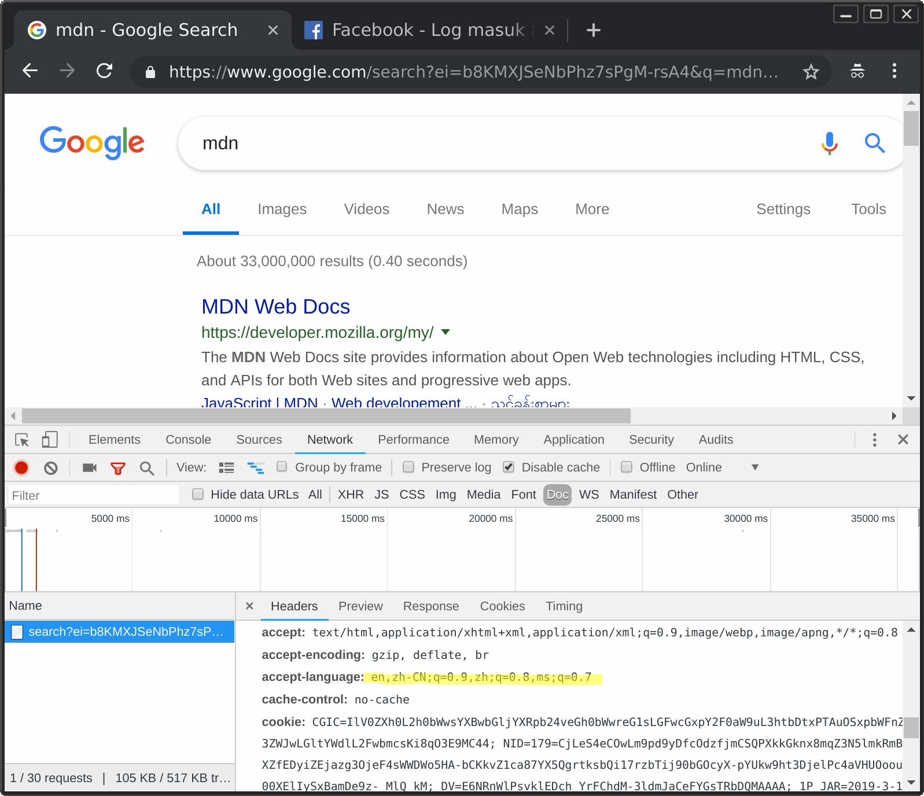The image size is (924, 796).
Task: Open the MDN Web Docs result link
Action: 275,307
